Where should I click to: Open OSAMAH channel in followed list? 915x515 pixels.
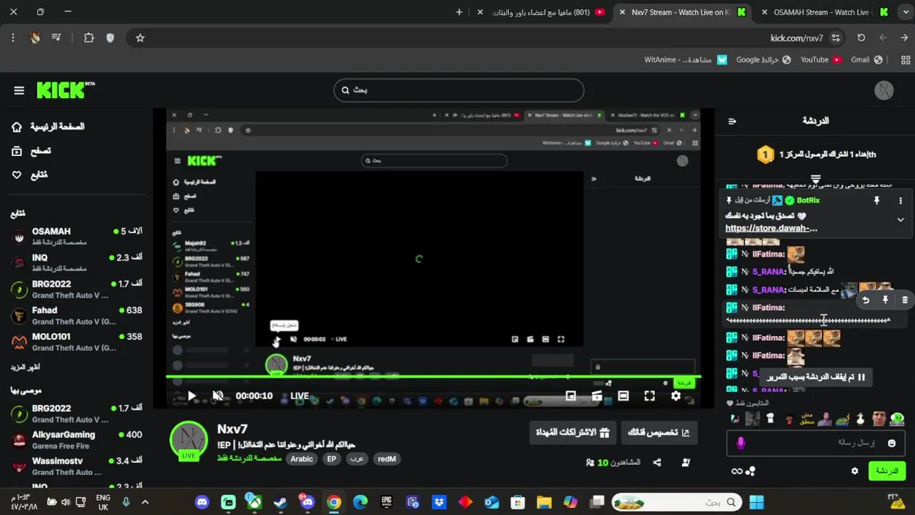(77, 236)
